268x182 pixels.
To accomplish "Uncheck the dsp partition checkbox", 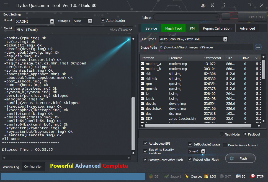I will [143, 113].
